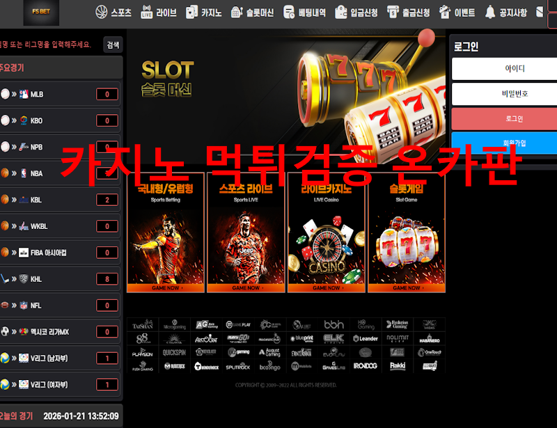
Task: Click the Microgaming provider logo
Action: coord(175,324)
